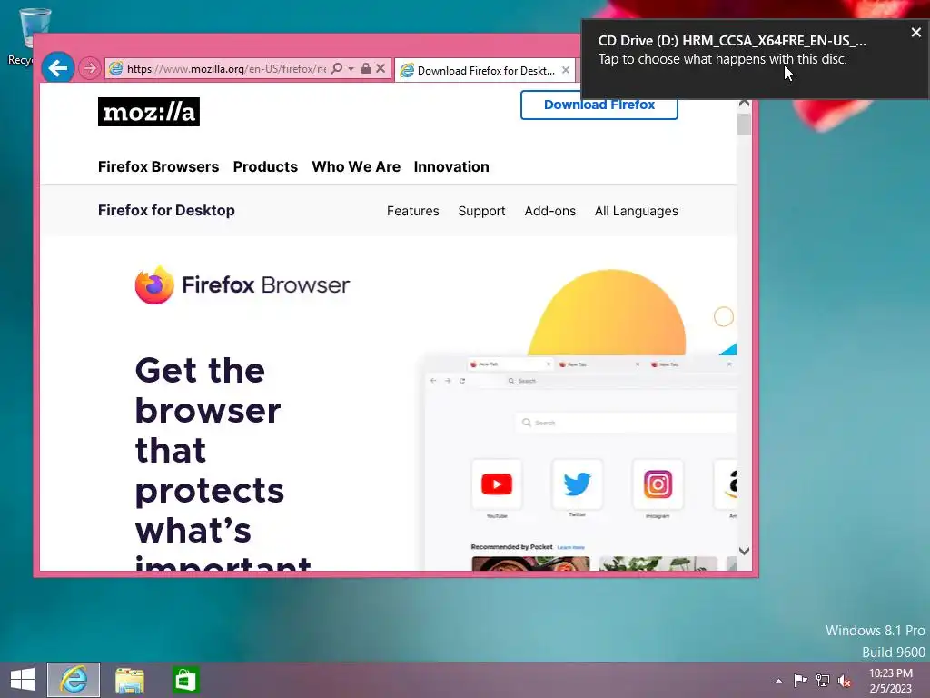Click the IE forward arrow button
This screenshot has height=698, width=930.
tap(90, 69)
